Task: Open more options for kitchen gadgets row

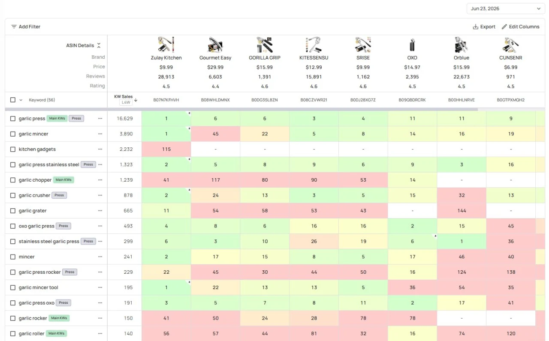Action: (x=100, y=150)
